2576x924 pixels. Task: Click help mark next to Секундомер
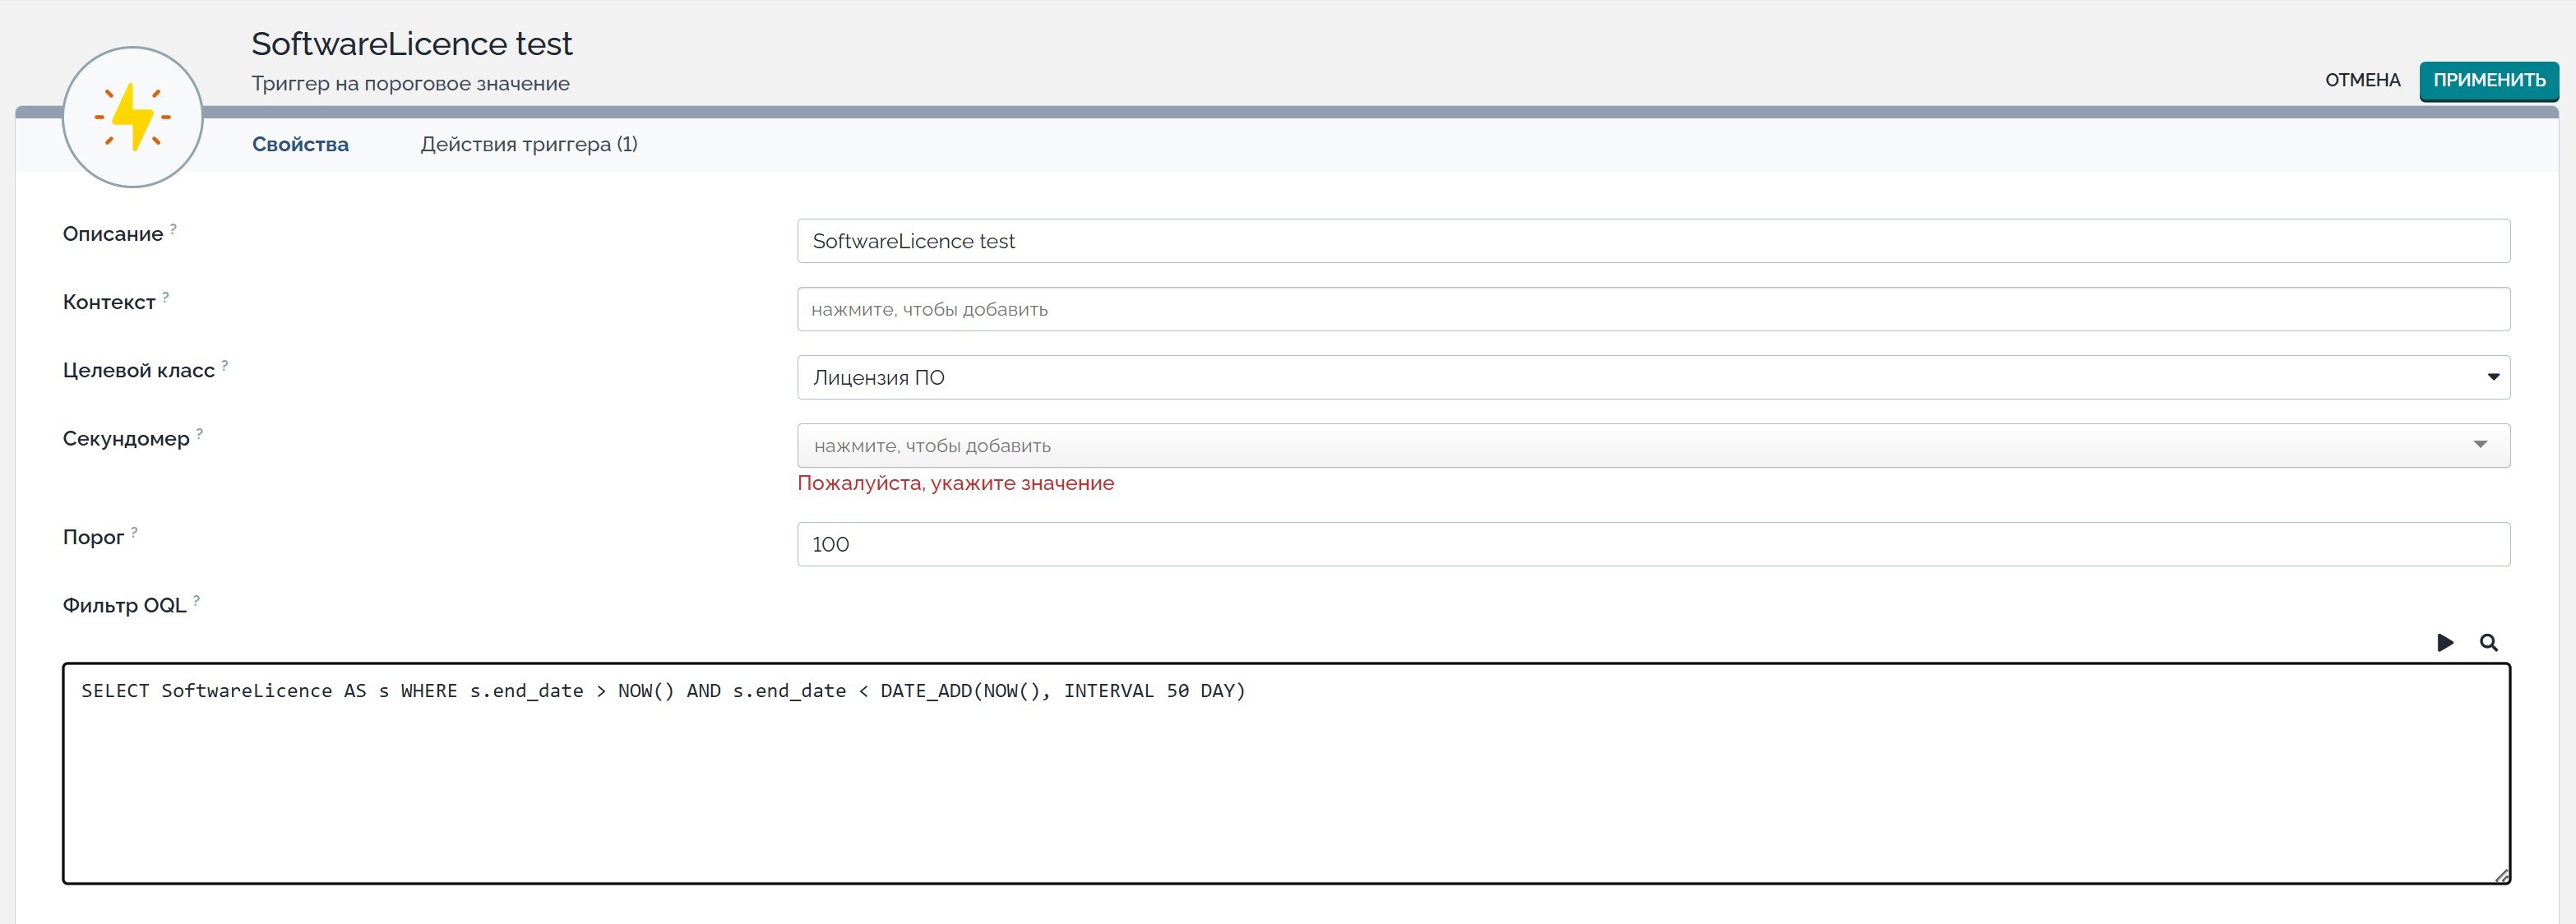[x=199, y=433]
